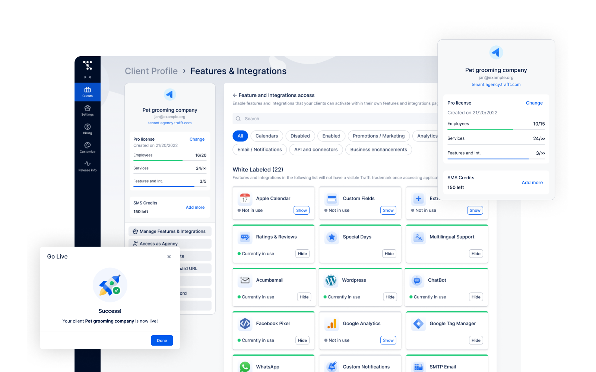Select the All filter chip
Viewport: 596px width, 372px height.
[x=240, y=136]
